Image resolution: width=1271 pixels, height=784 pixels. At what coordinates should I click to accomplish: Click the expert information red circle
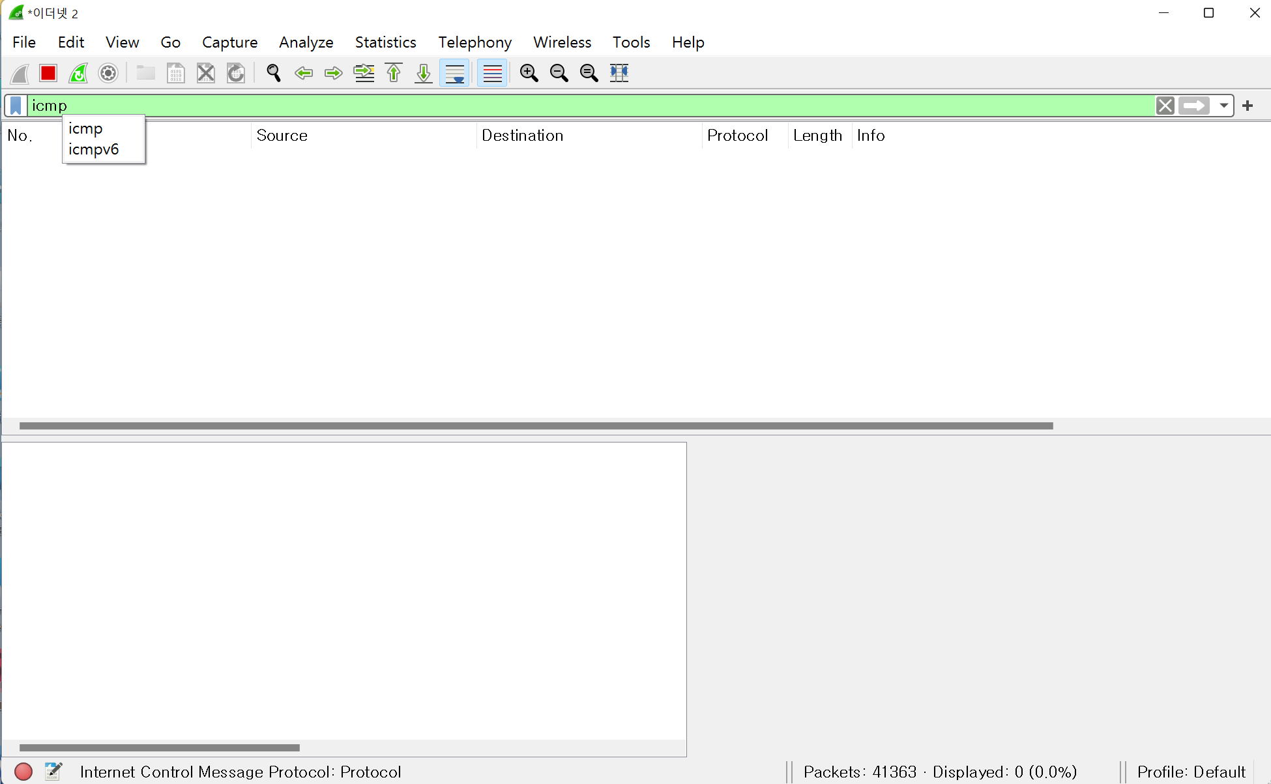[x=23, y=772]
